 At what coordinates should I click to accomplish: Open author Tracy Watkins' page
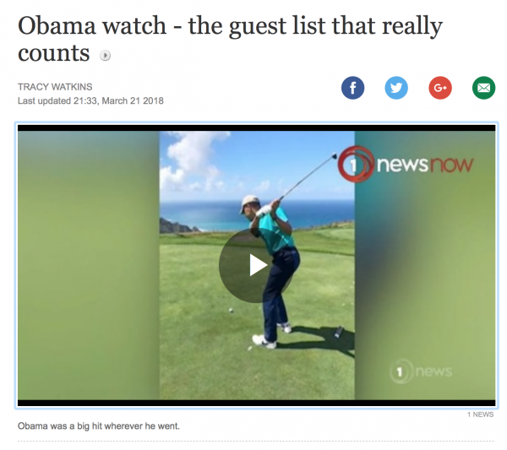(55, 87)
